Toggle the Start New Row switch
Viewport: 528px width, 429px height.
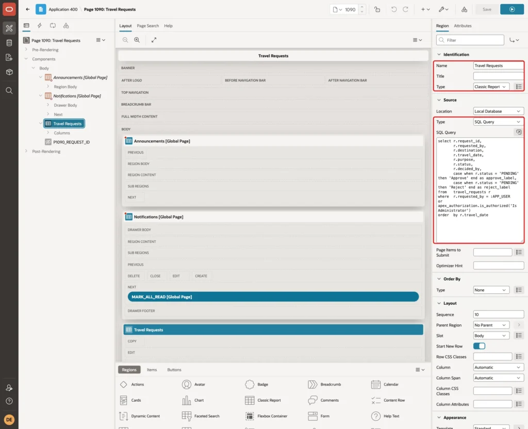(479, 346)
